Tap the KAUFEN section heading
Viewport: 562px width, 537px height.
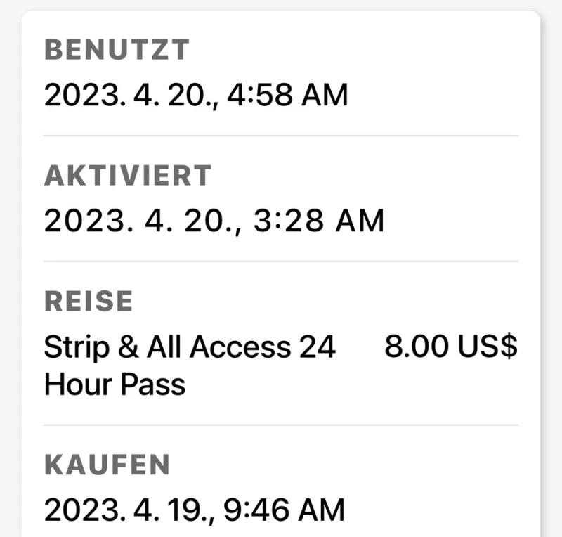click(x=107, y=465)
